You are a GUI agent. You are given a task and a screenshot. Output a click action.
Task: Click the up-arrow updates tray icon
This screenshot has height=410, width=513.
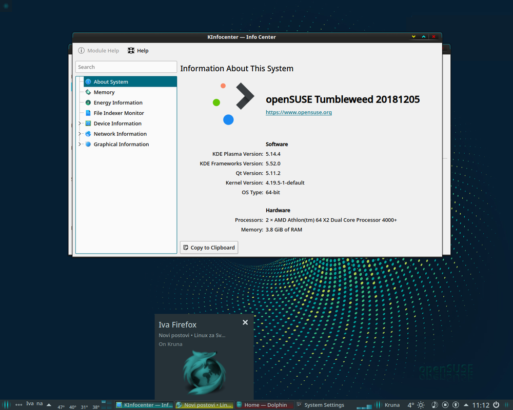coord(456,405)
